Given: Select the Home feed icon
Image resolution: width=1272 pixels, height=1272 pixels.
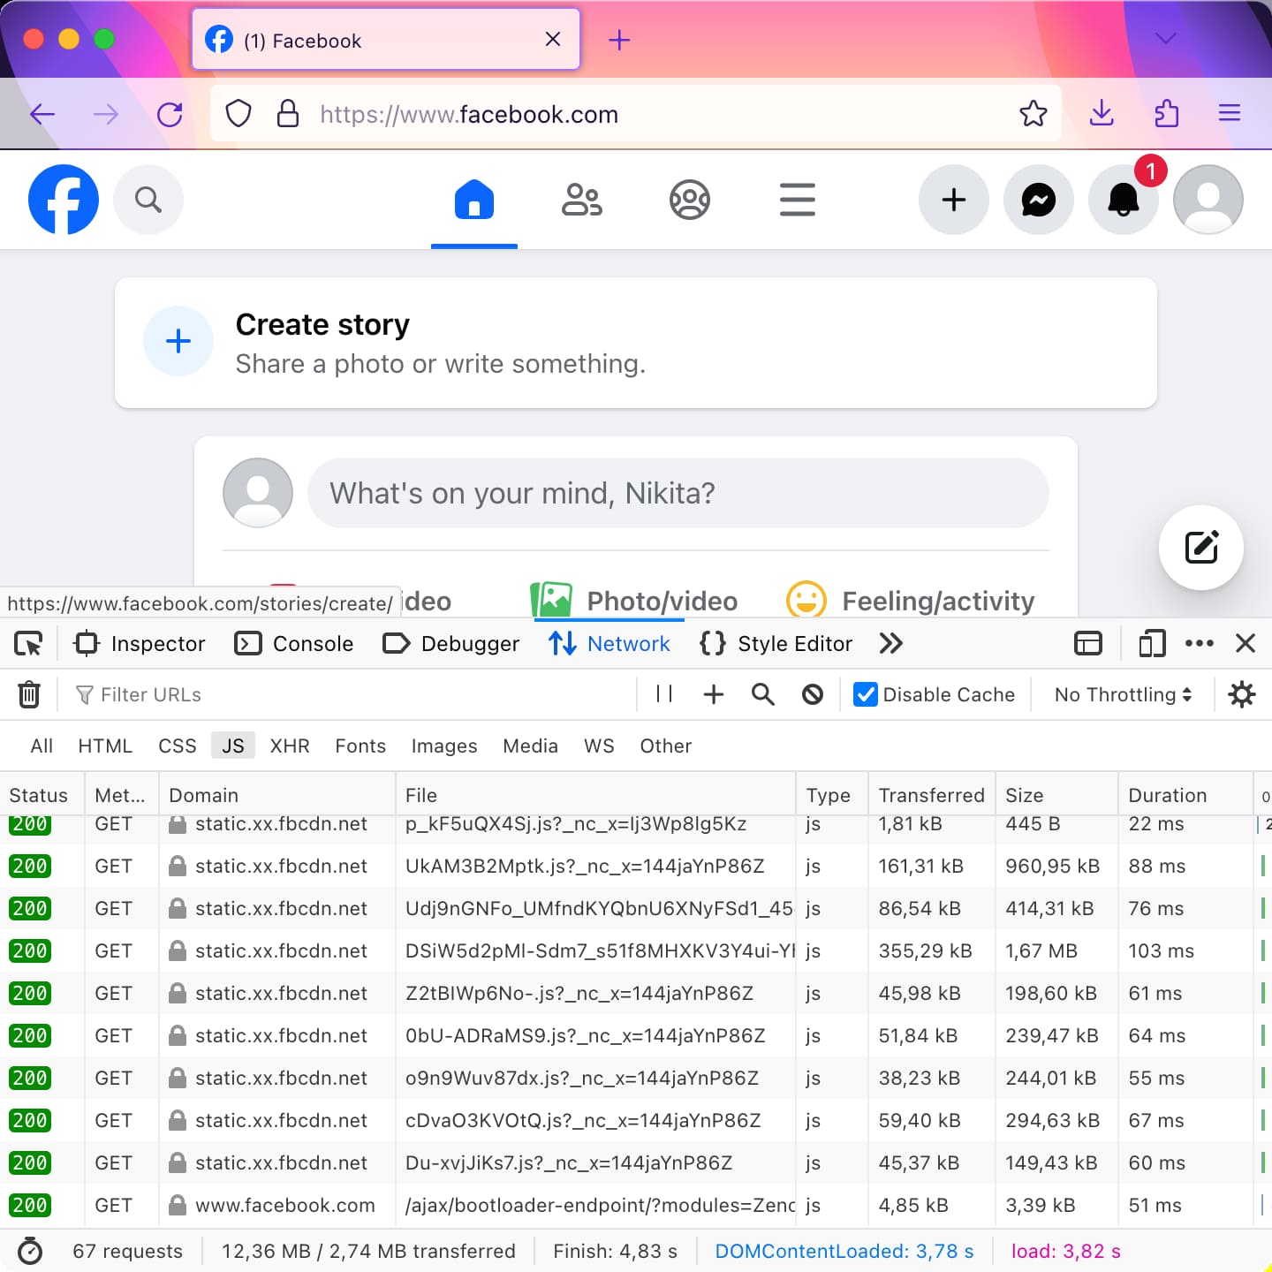Looking at the screenshot, I should click(473, 200).
